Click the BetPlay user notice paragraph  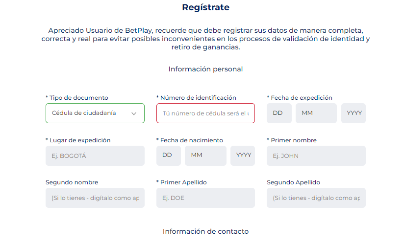click(205, 39)
